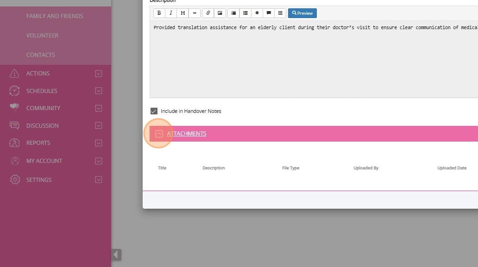Open Contacts in the sidebar
Screen dimensions: 478x267
41,55
